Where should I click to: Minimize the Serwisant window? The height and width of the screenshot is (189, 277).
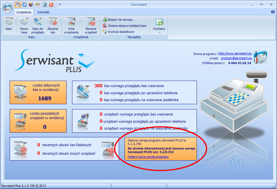click(252, 5)
